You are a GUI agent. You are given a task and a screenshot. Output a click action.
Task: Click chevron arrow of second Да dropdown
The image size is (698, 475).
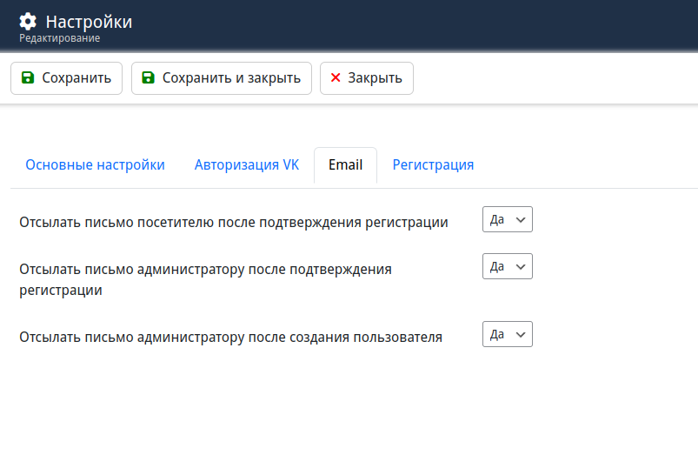(x=521, y=267)
